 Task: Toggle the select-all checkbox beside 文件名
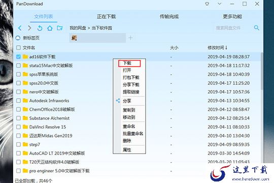[18, 48]
